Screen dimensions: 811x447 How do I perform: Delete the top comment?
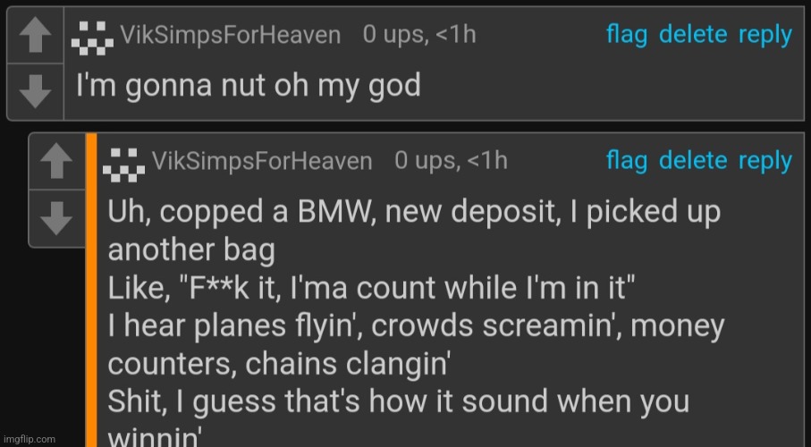[693, 35]
